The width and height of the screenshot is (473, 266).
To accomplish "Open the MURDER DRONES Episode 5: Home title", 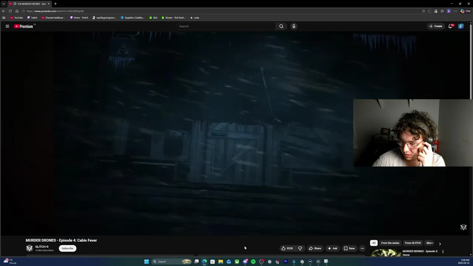I will point(420,253).
